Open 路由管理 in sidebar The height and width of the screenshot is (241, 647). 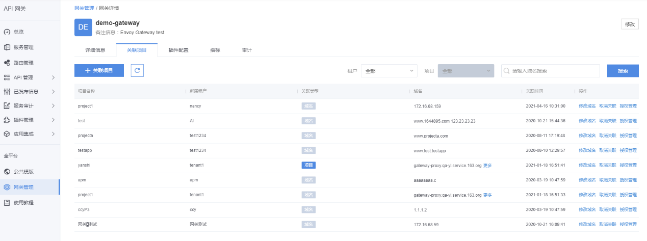point(23,63)
